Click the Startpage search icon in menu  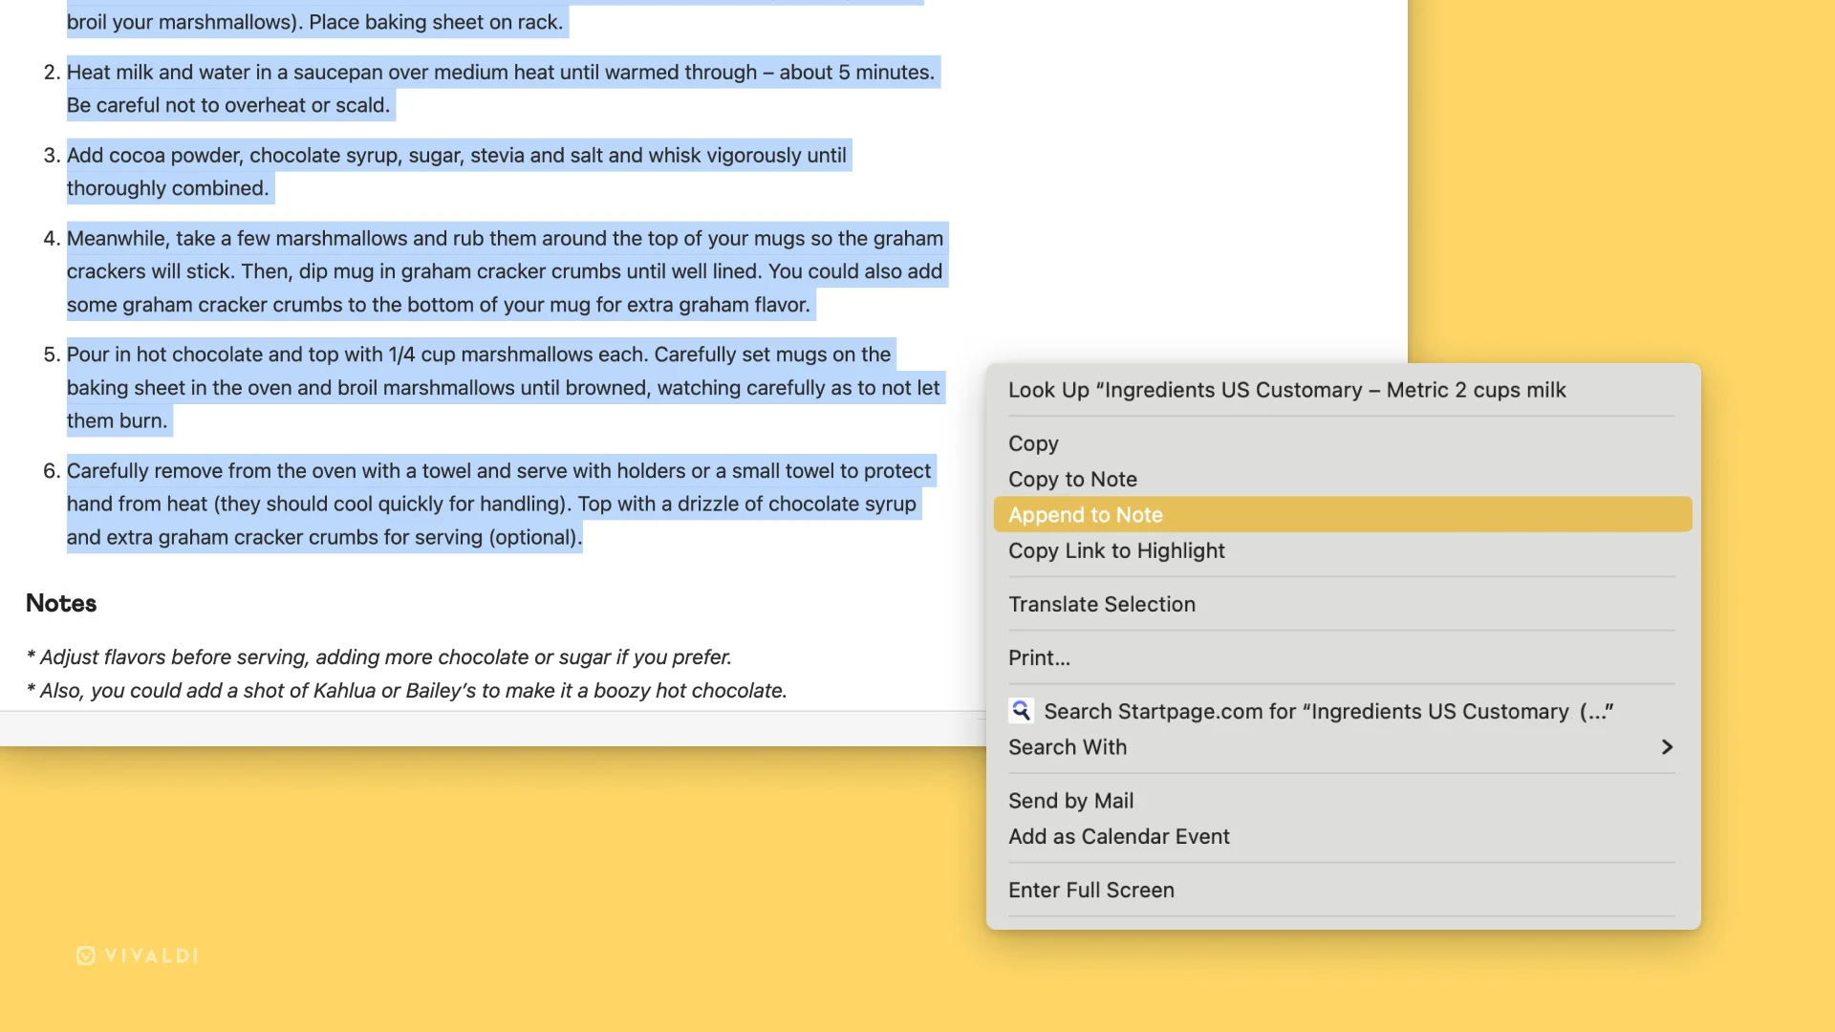click(1021, 711)
